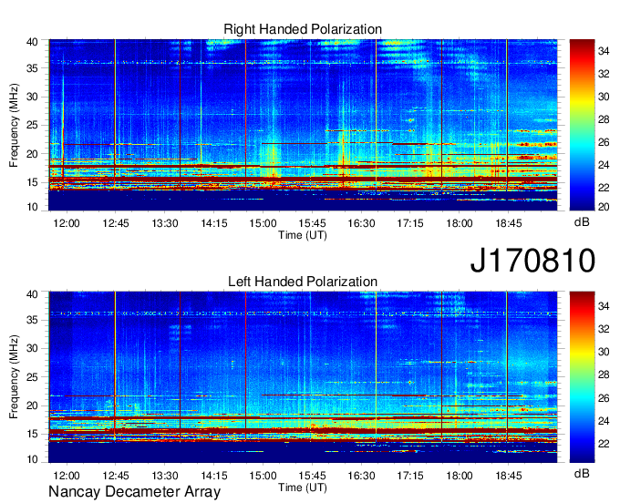The width and height of the screenshot is (620, 503).
Task: Click 16:30 tick on Right Handed time axis
Action: pos(361,223)
